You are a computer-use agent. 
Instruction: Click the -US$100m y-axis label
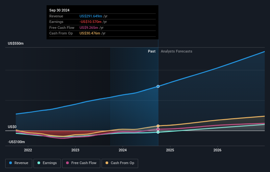[16, 142]
